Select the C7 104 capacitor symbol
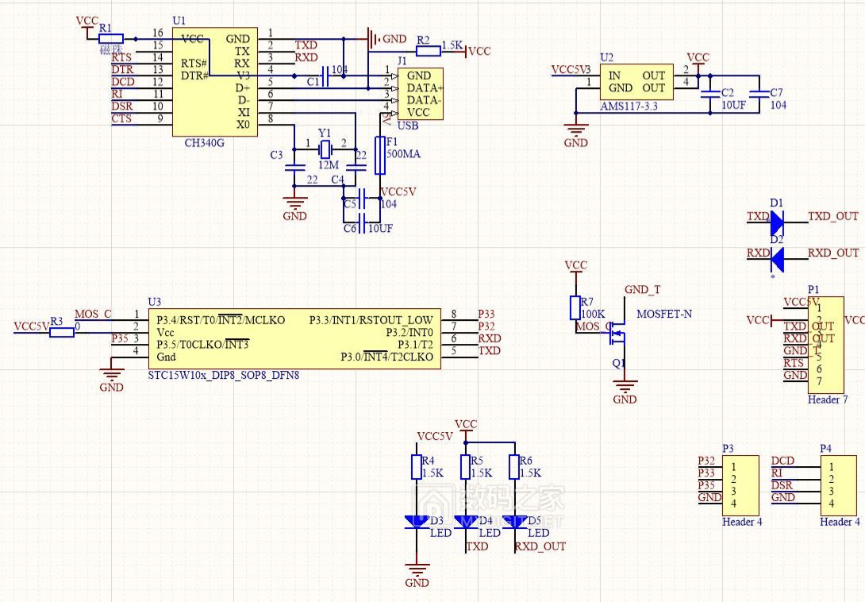Image resolution: width=865 pixels, height=602 pixels. tap(759, 94)
